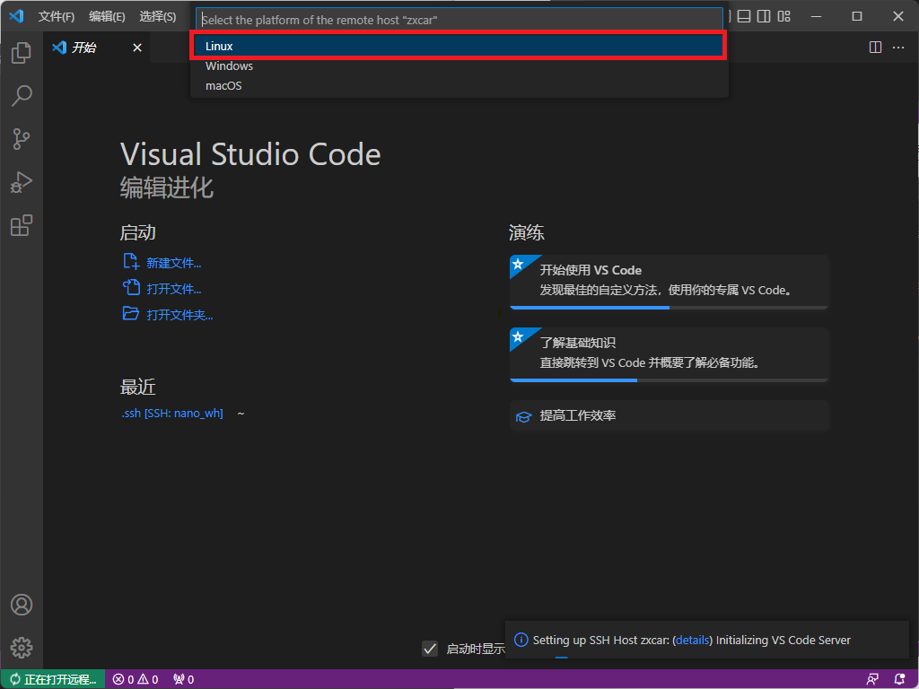The image size is (919, 689).
Task: Select Linux as the remote platform
Action: click(x=458, y=46)
